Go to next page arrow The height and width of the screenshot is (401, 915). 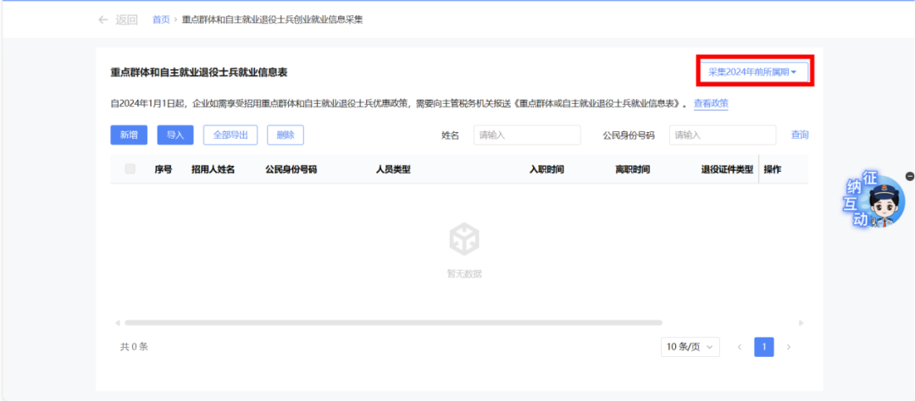(x=789, y=347)
